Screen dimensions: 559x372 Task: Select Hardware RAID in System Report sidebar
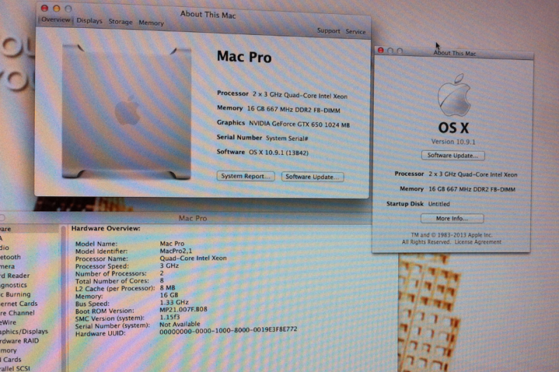20,341
